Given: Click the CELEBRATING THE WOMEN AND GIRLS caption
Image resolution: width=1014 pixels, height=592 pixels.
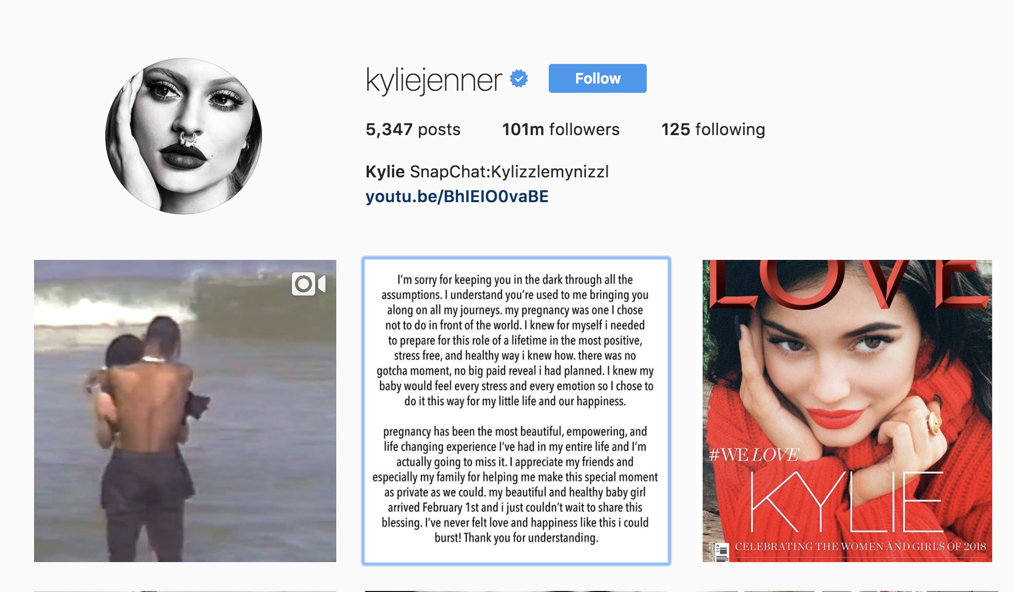Looking at the screenshot, I should click(x=860, y=547).
